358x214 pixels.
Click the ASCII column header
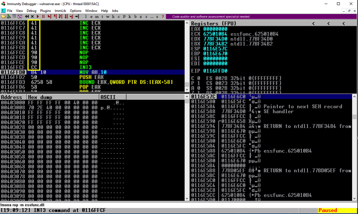tap(113, 97)
